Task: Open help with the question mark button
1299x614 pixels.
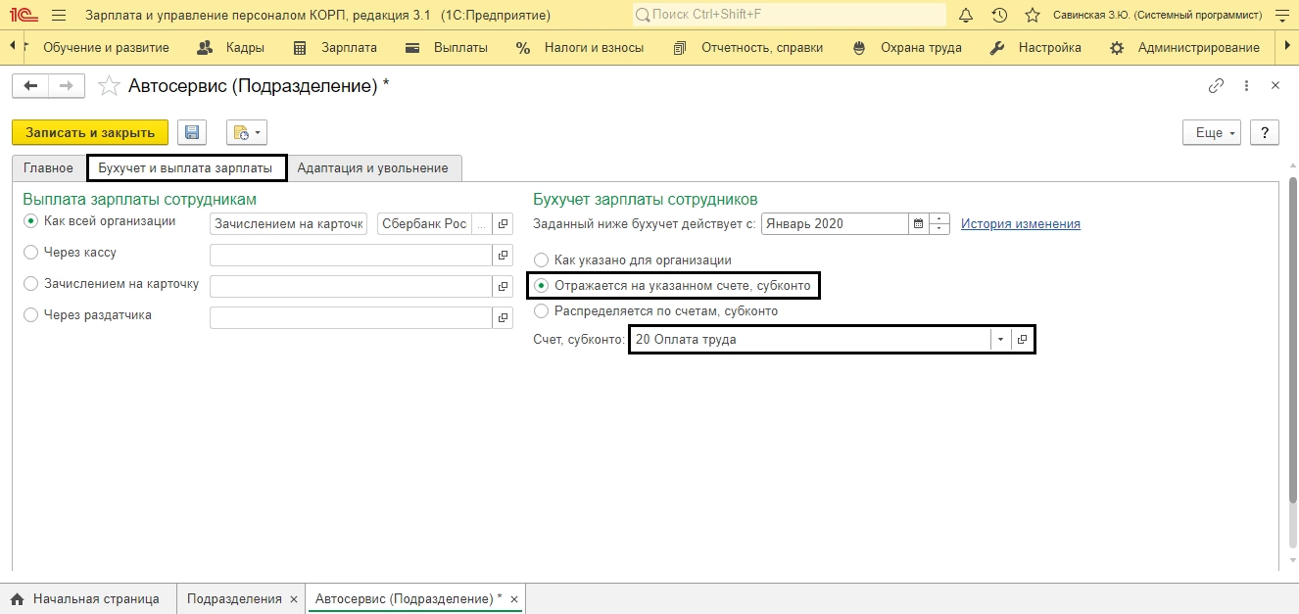Action: click(1265, 132)
